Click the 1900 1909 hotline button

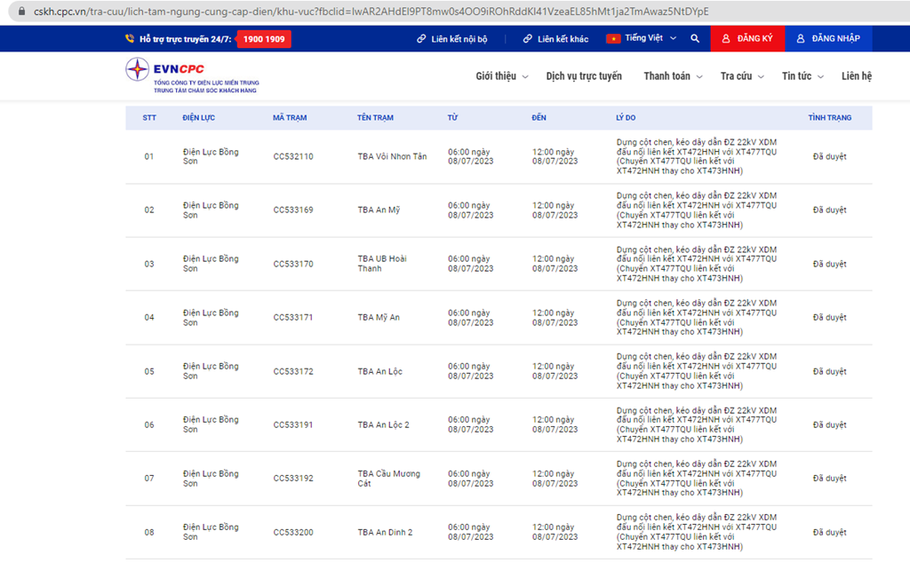click(x=264, y=39)
